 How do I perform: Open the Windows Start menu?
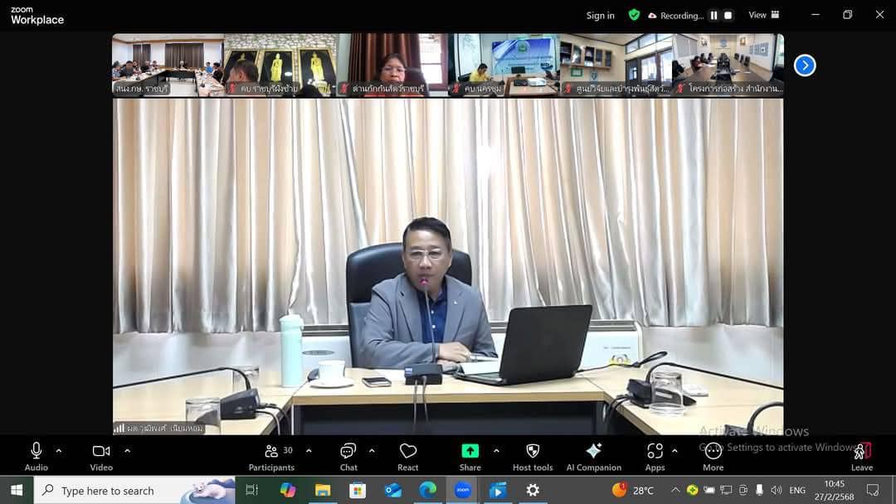[17, 490]
